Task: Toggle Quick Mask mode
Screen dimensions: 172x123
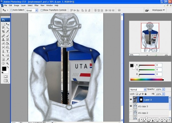Action: pyautogui.click(x=5, y=77)
